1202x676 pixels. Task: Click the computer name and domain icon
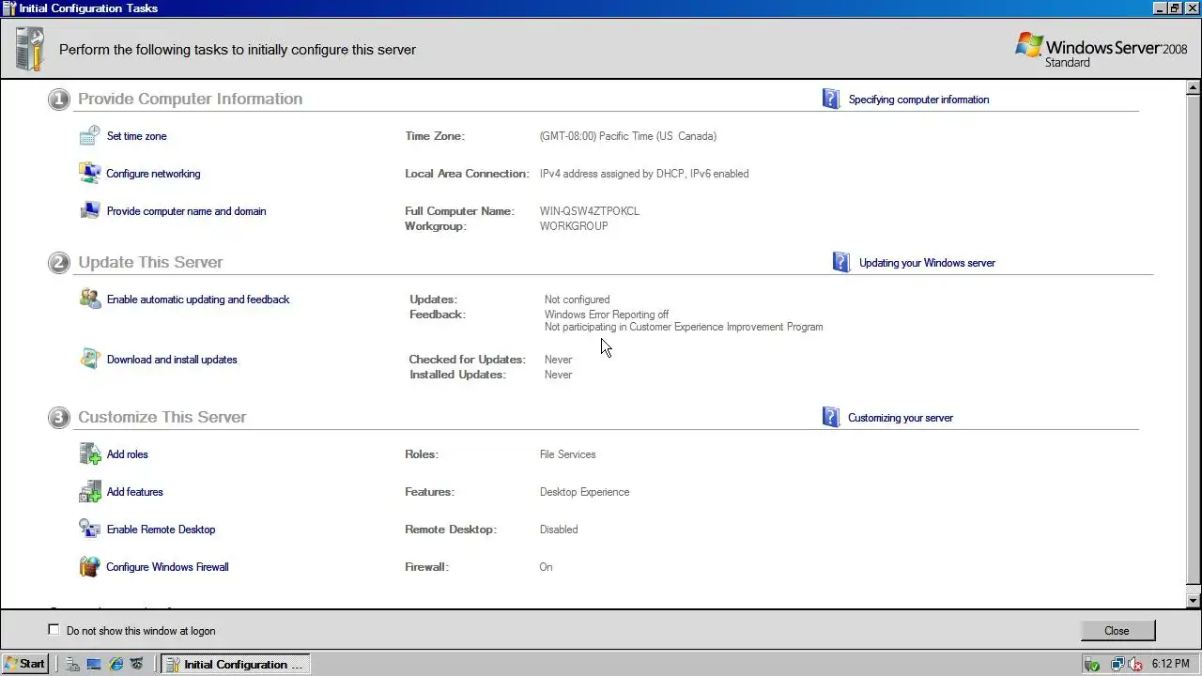point(89,210)
